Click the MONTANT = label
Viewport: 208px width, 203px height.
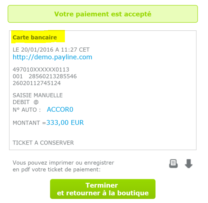point(29,123)
